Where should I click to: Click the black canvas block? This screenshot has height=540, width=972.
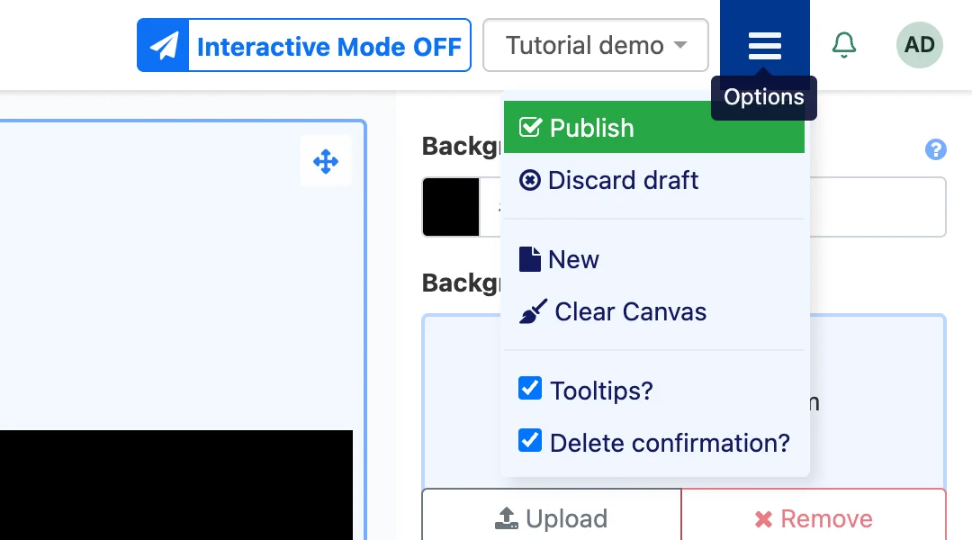(176, 485)
